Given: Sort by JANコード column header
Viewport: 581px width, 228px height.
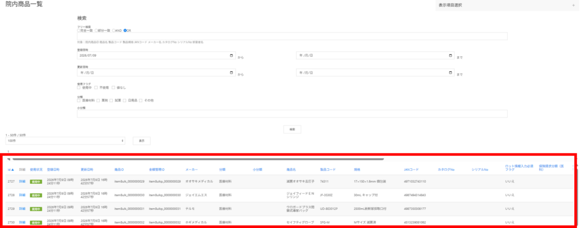Looking at the screenshot, I should click(411, 170).
